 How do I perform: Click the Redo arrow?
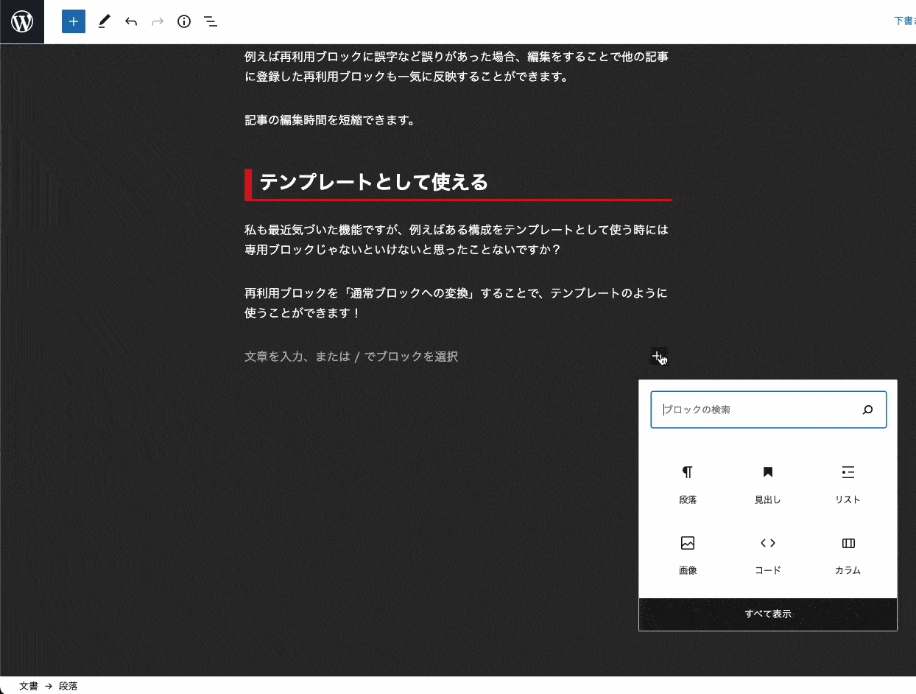[158, 22]
